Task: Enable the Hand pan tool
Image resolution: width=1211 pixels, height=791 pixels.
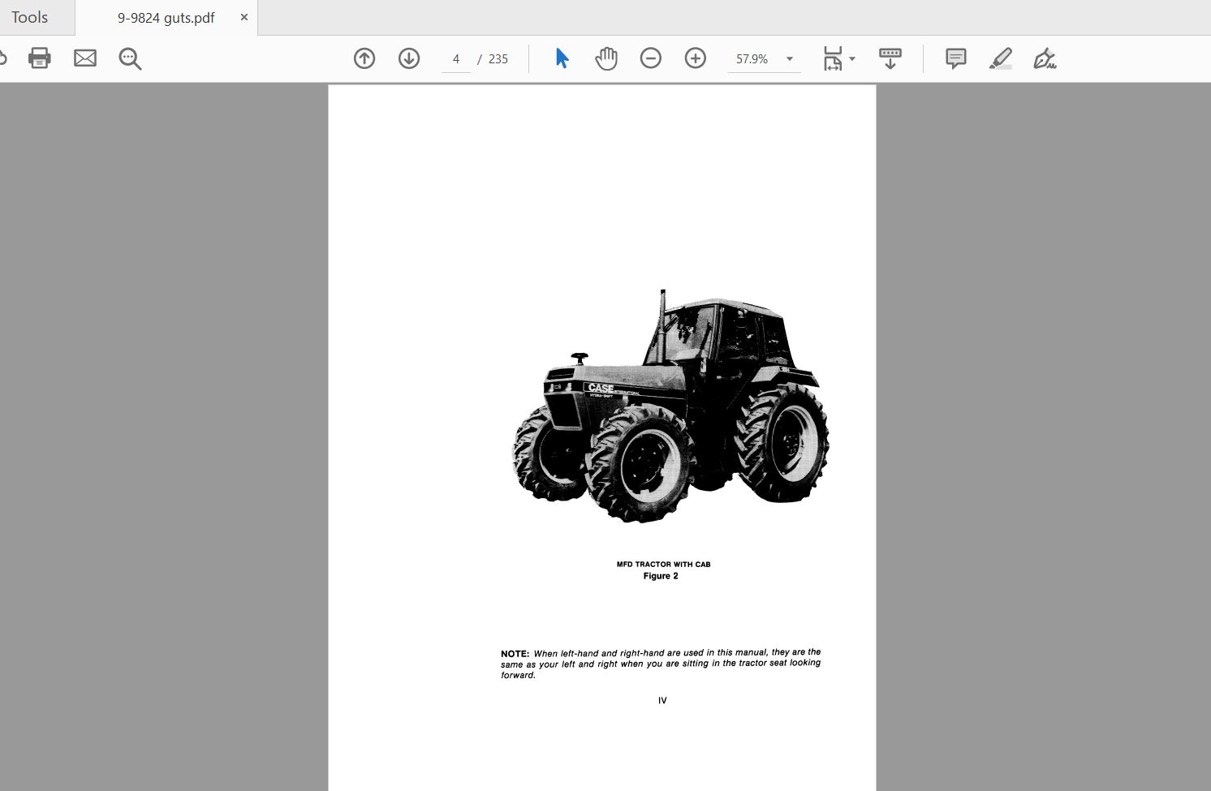Action: pyautogui.click(x=606, y=58)
